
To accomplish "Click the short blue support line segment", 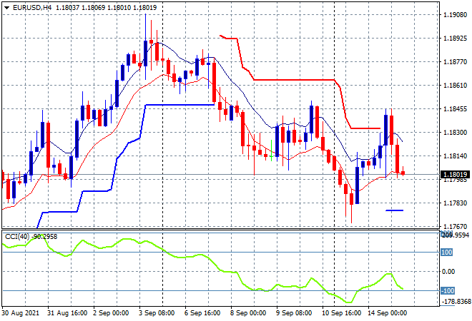I will [x=394, y=210].
